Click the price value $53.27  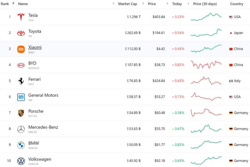[160, 97]
